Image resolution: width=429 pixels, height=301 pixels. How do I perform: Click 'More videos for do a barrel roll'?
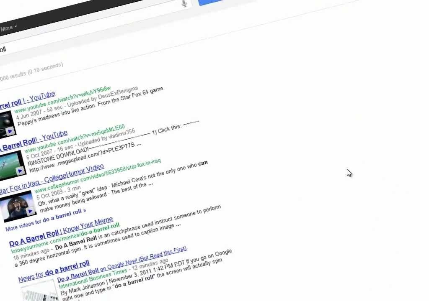tap(46, 220)
